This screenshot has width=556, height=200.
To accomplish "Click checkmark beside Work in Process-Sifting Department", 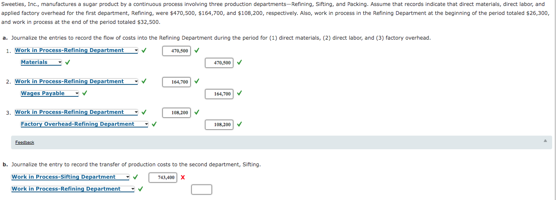I will (x=135, y=177).
